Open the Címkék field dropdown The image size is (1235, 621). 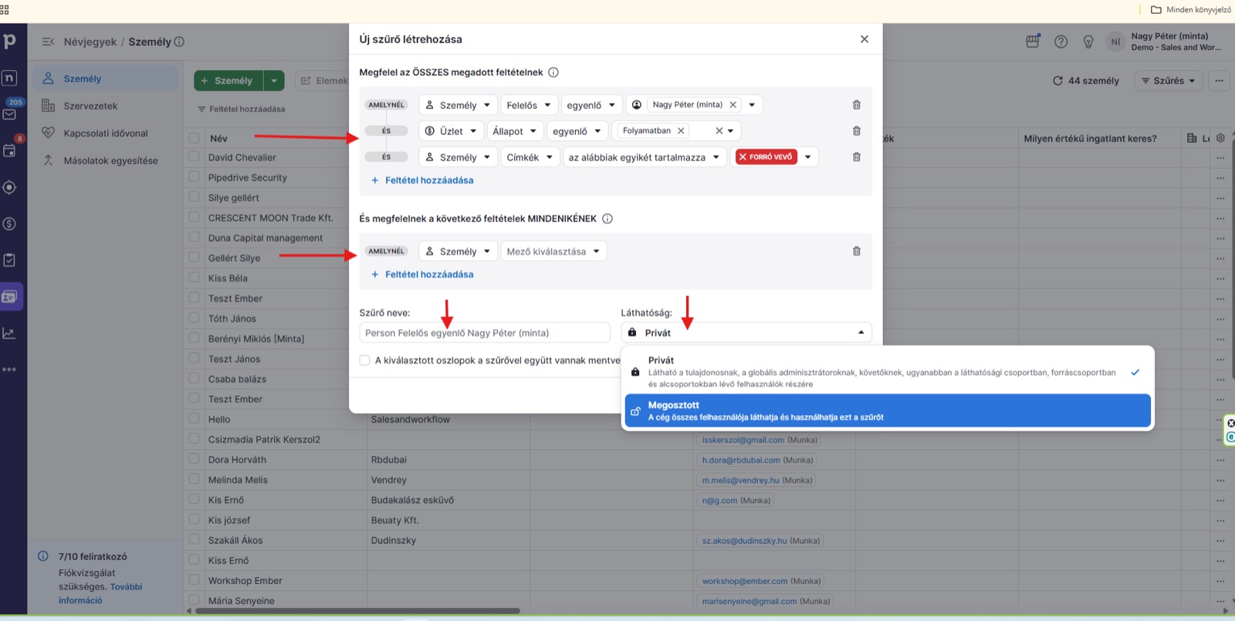530,157
